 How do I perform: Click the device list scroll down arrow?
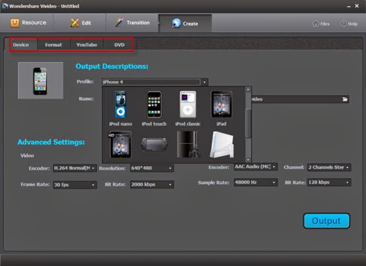pyautogui.click(x=248, y=160)
